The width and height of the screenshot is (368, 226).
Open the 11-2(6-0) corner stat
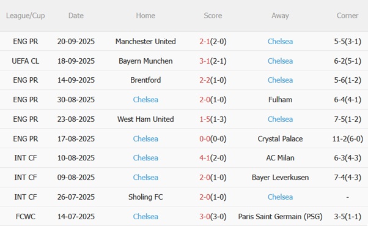[348, 139]
